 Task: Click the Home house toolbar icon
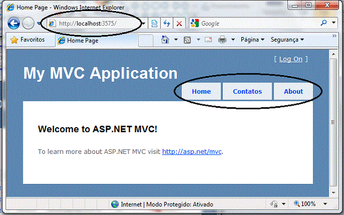pos(165,39)
